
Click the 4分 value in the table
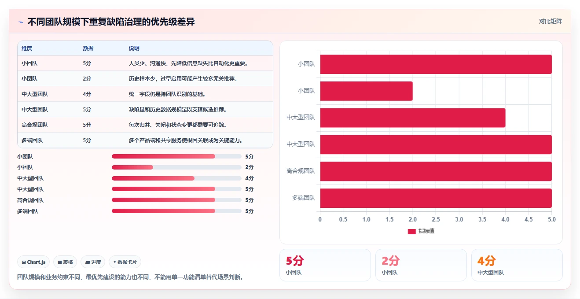pyautogui.click(x=87, y=94)
